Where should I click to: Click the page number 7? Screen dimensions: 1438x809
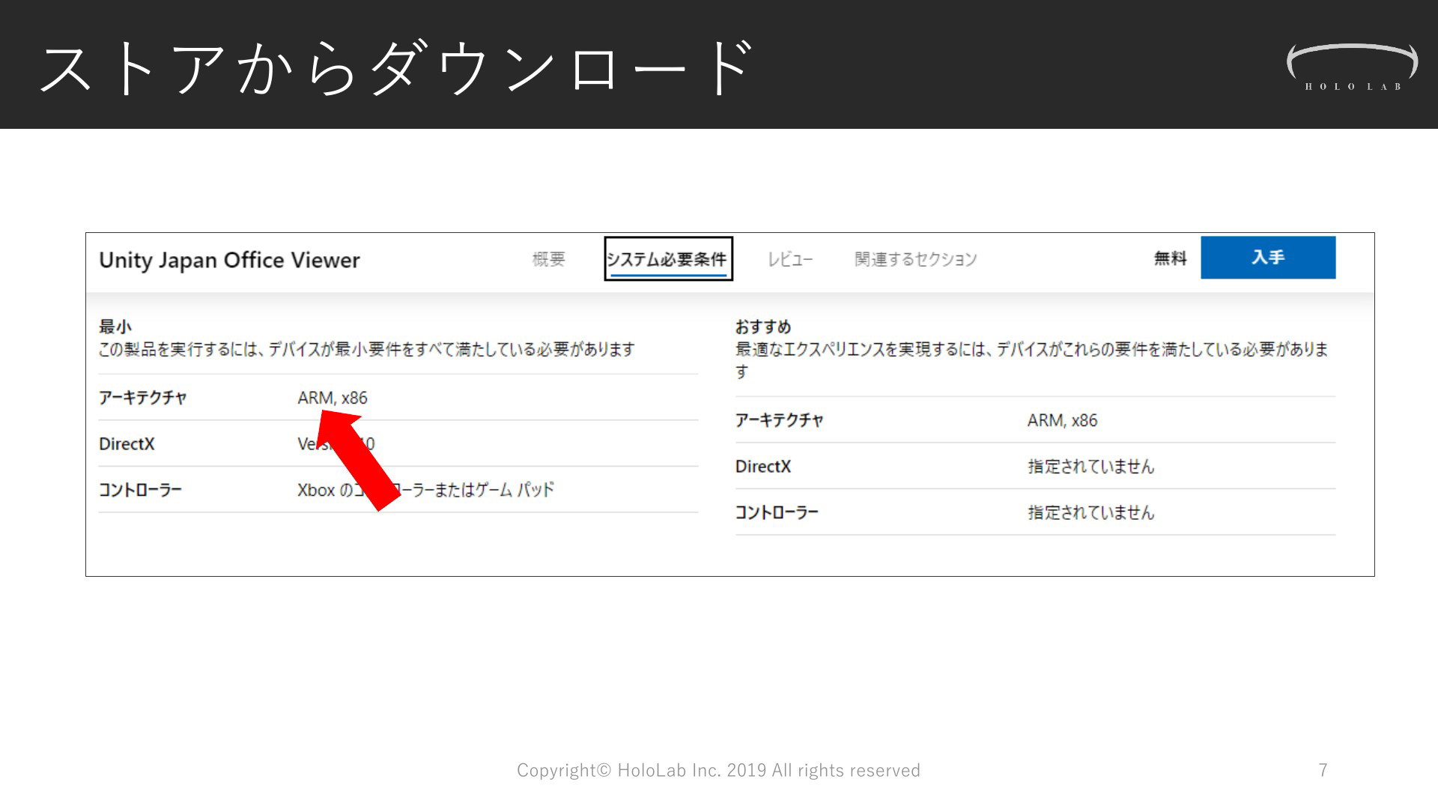(x=1323, y=770)
